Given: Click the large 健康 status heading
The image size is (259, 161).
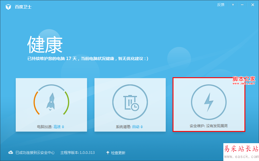Looking at the screenshot, I should [45, 45].
